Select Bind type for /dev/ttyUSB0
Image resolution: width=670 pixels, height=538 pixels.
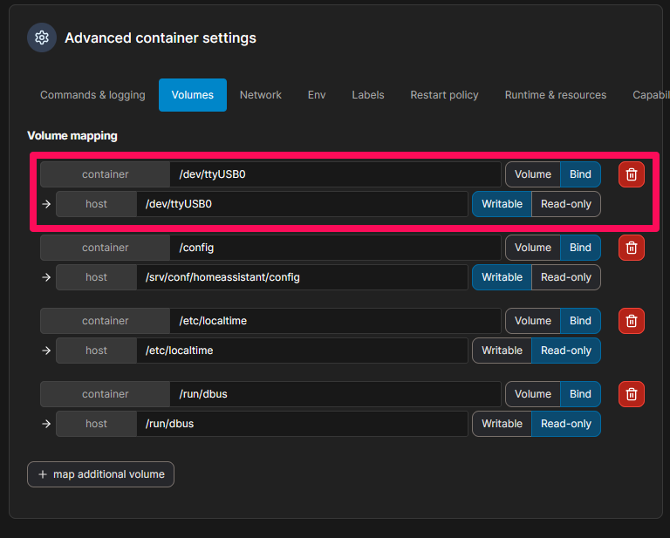pyautogui.click(x=580, y=174)
